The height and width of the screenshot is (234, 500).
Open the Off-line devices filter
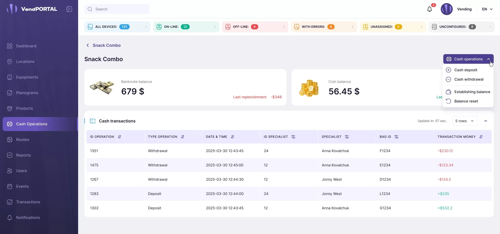tap(255, 27)
